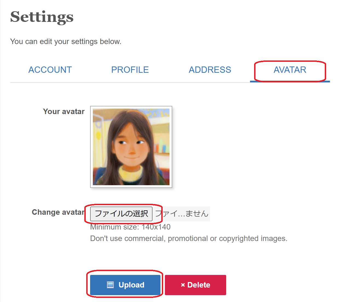This screenshot has width=339, height=302.
Task: Click the avatar preview's white frame border
Action: [91, 147]
